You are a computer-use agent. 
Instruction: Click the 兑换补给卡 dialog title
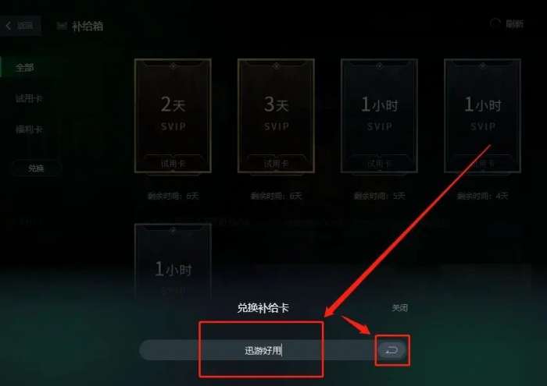click(x=263, y=308)
